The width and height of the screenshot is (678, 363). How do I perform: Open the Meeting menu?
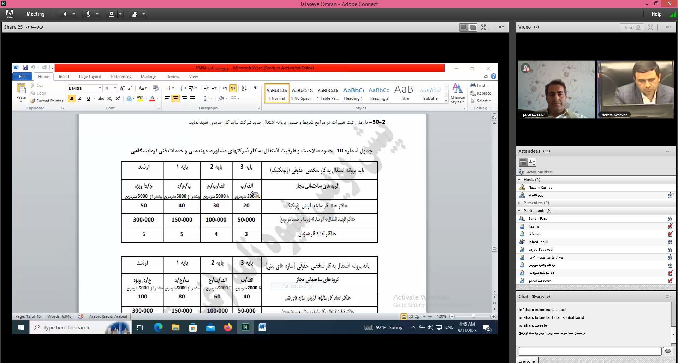[x=35, y=14]
